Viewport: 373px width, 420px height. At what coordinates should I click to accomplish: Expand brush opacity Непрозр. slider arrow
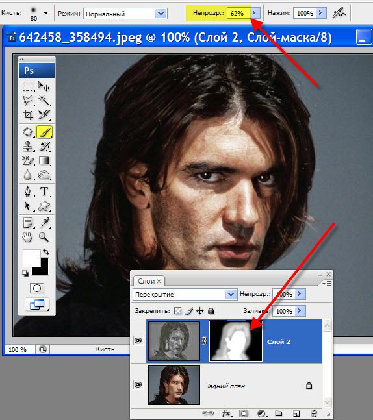coord(254,12)
